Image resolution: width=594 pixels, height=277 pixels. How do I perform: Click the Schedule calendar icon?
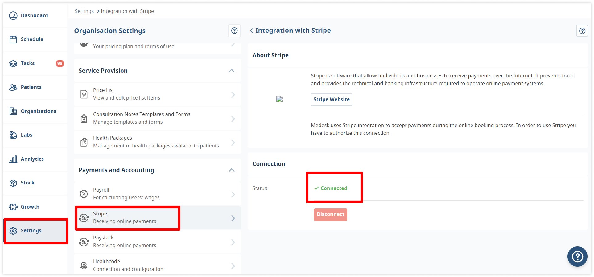coord(13,39)
